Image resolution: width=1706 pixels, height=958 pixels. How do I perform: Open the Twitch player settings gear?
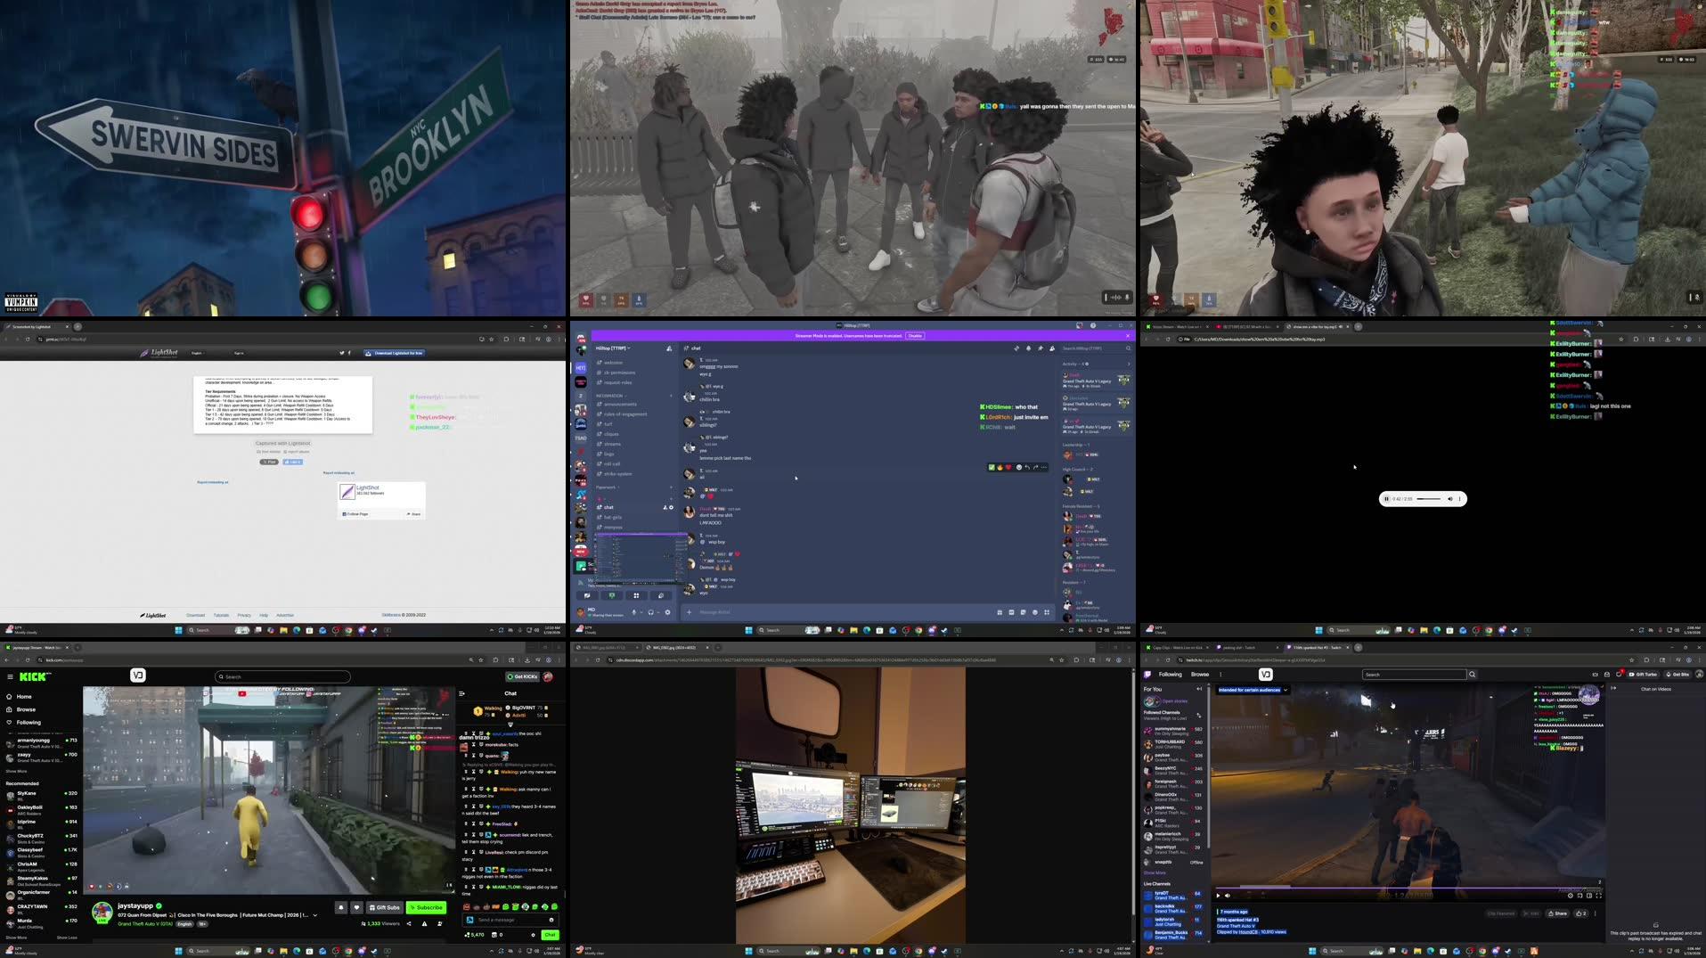coord(1570,897)
